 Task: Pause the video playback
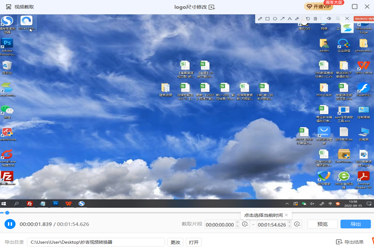10,224
